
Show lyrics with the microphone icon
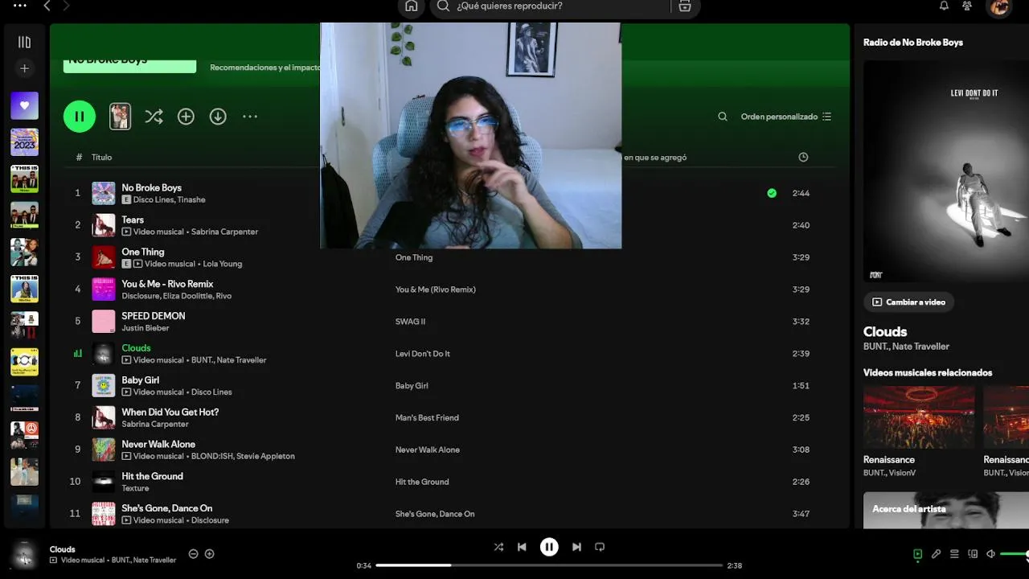point(936,554)
